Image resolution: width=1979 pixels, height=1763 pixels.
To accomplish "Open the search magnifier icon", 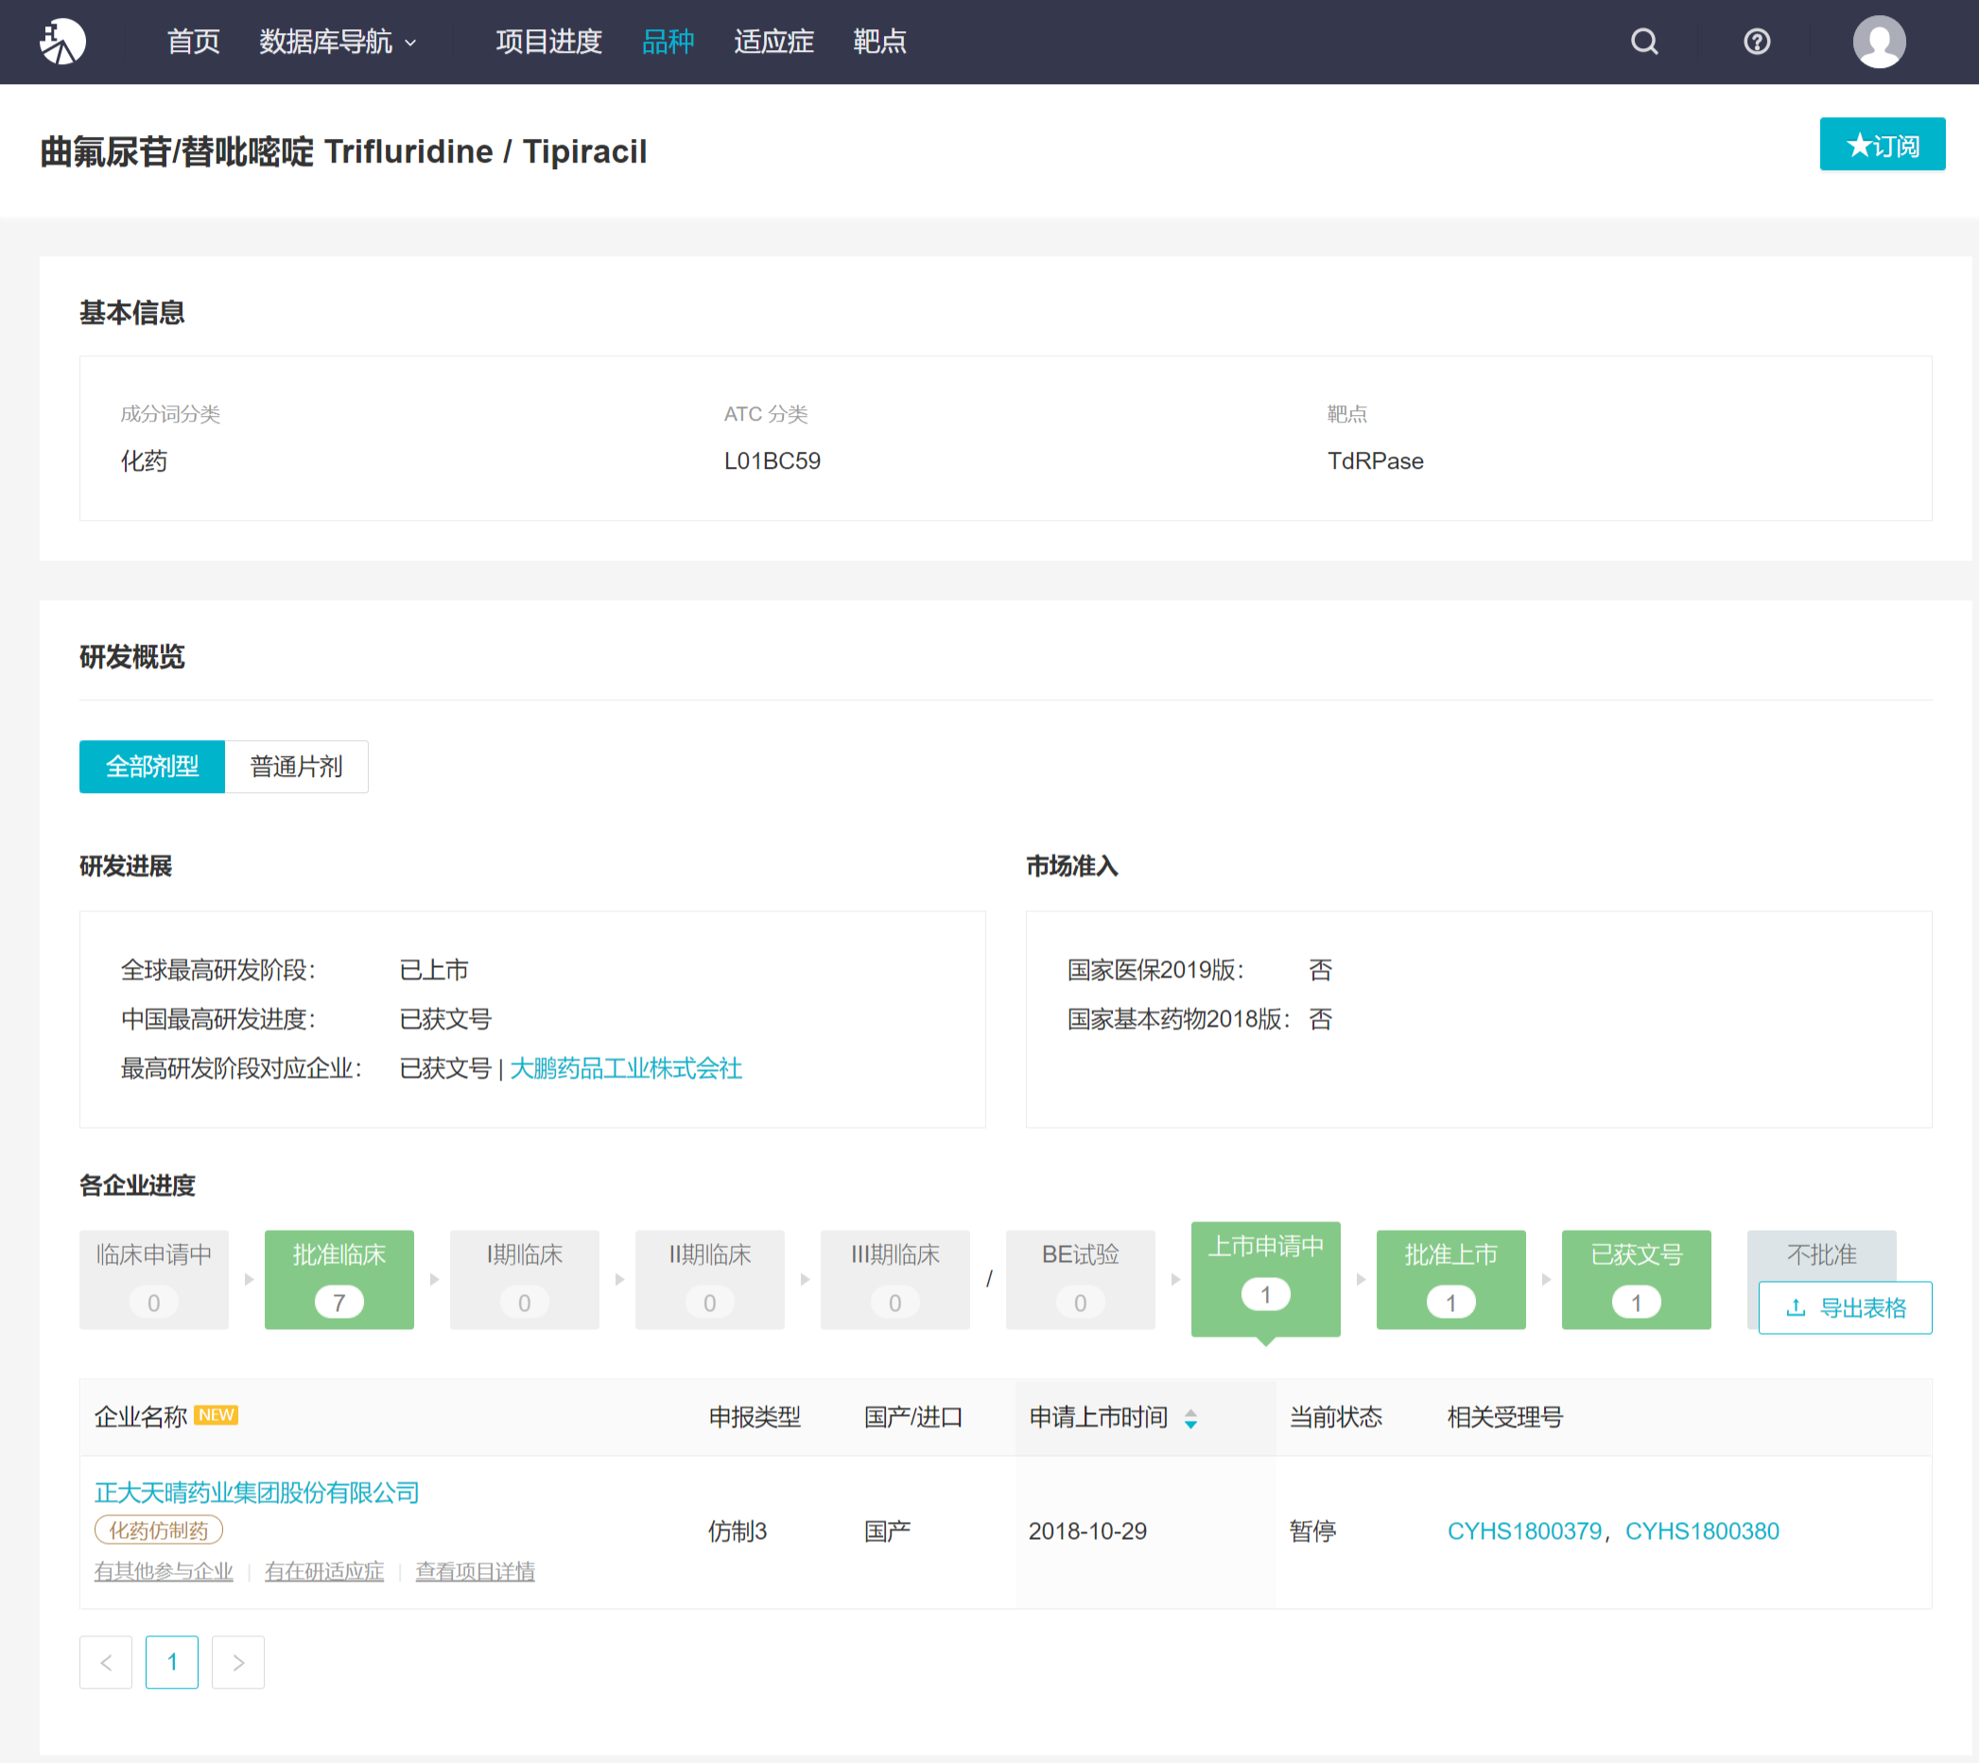I will (x=1644, y=42).
